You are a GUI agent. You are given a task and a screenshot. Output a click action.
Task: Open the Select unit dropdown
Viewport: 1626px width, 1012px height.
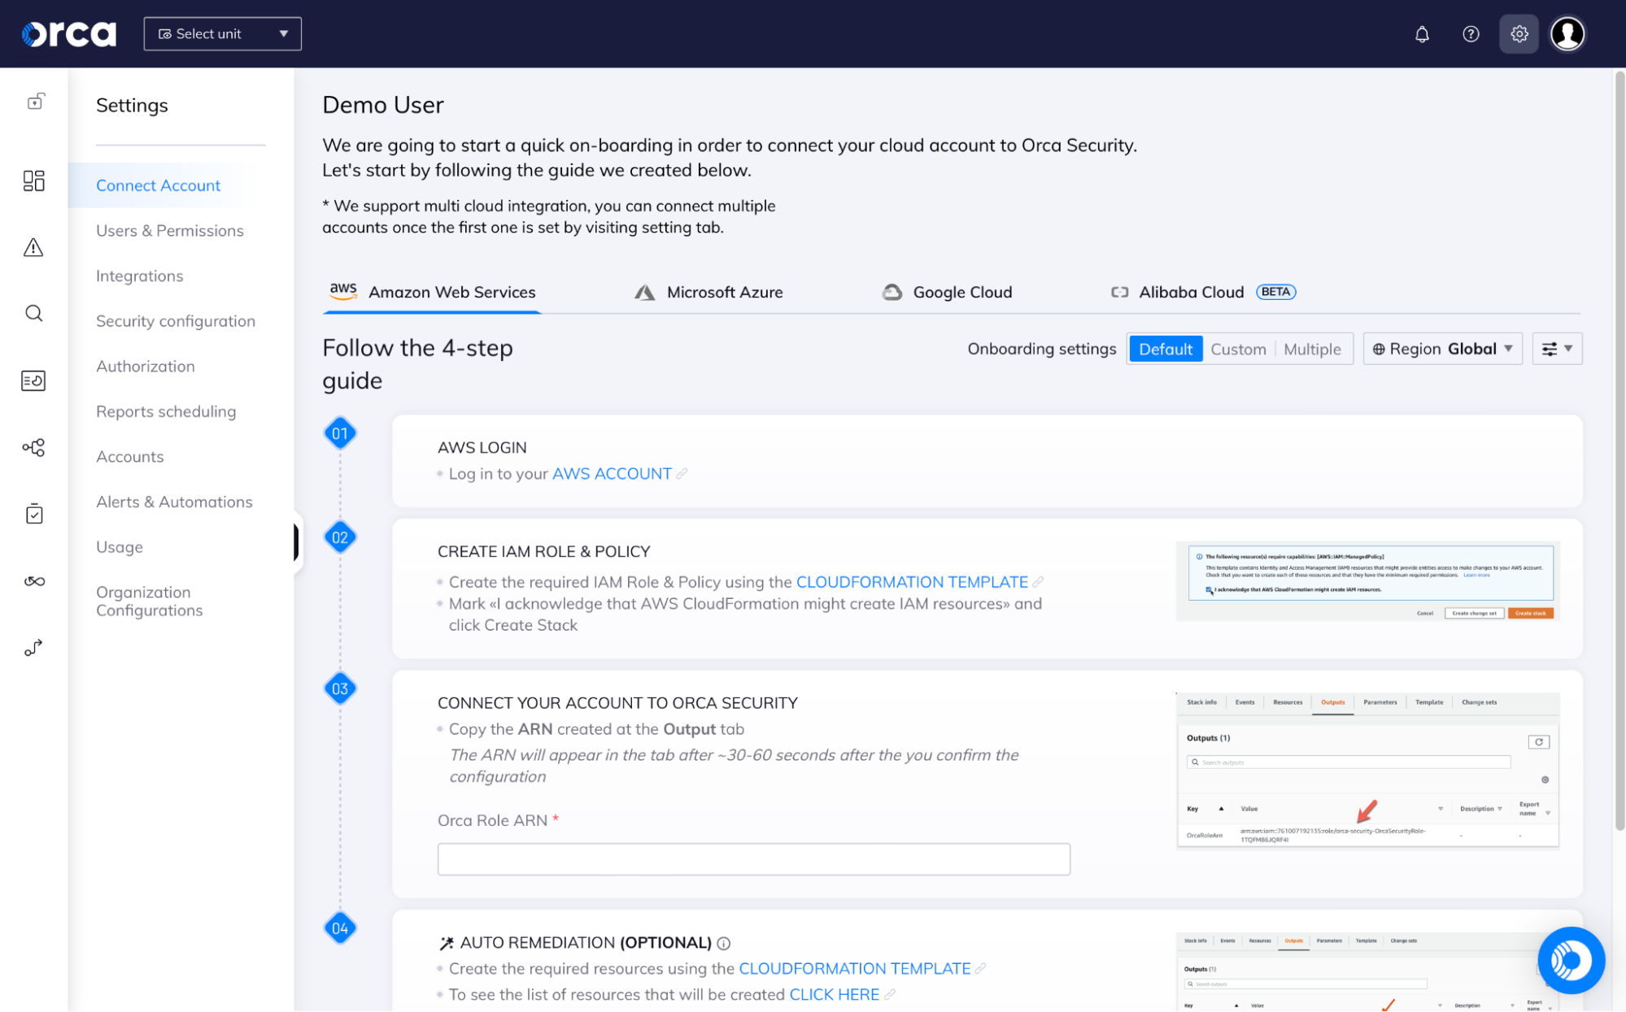[222, 33]
